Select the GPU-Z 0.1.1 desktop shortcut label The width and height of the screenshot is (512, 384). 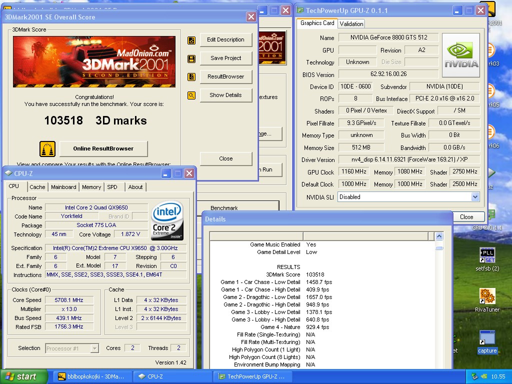coord(487,227)
